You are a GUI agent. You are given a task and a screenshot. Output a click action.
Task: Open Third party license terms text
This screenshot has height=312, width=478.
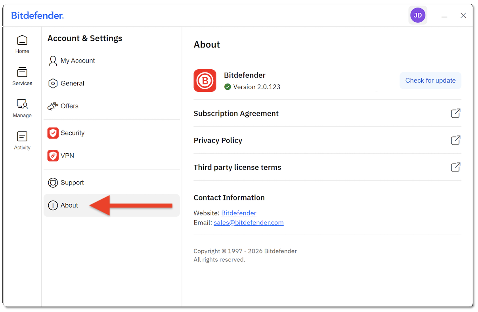point(237,167)
